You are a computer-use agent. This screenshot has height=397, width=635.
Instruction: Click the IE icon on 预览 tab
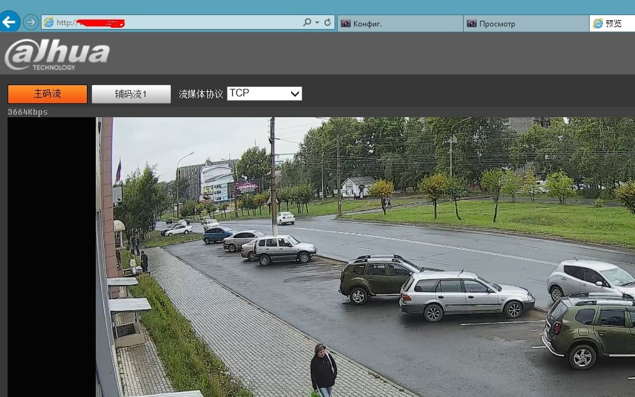pos(598,23)
